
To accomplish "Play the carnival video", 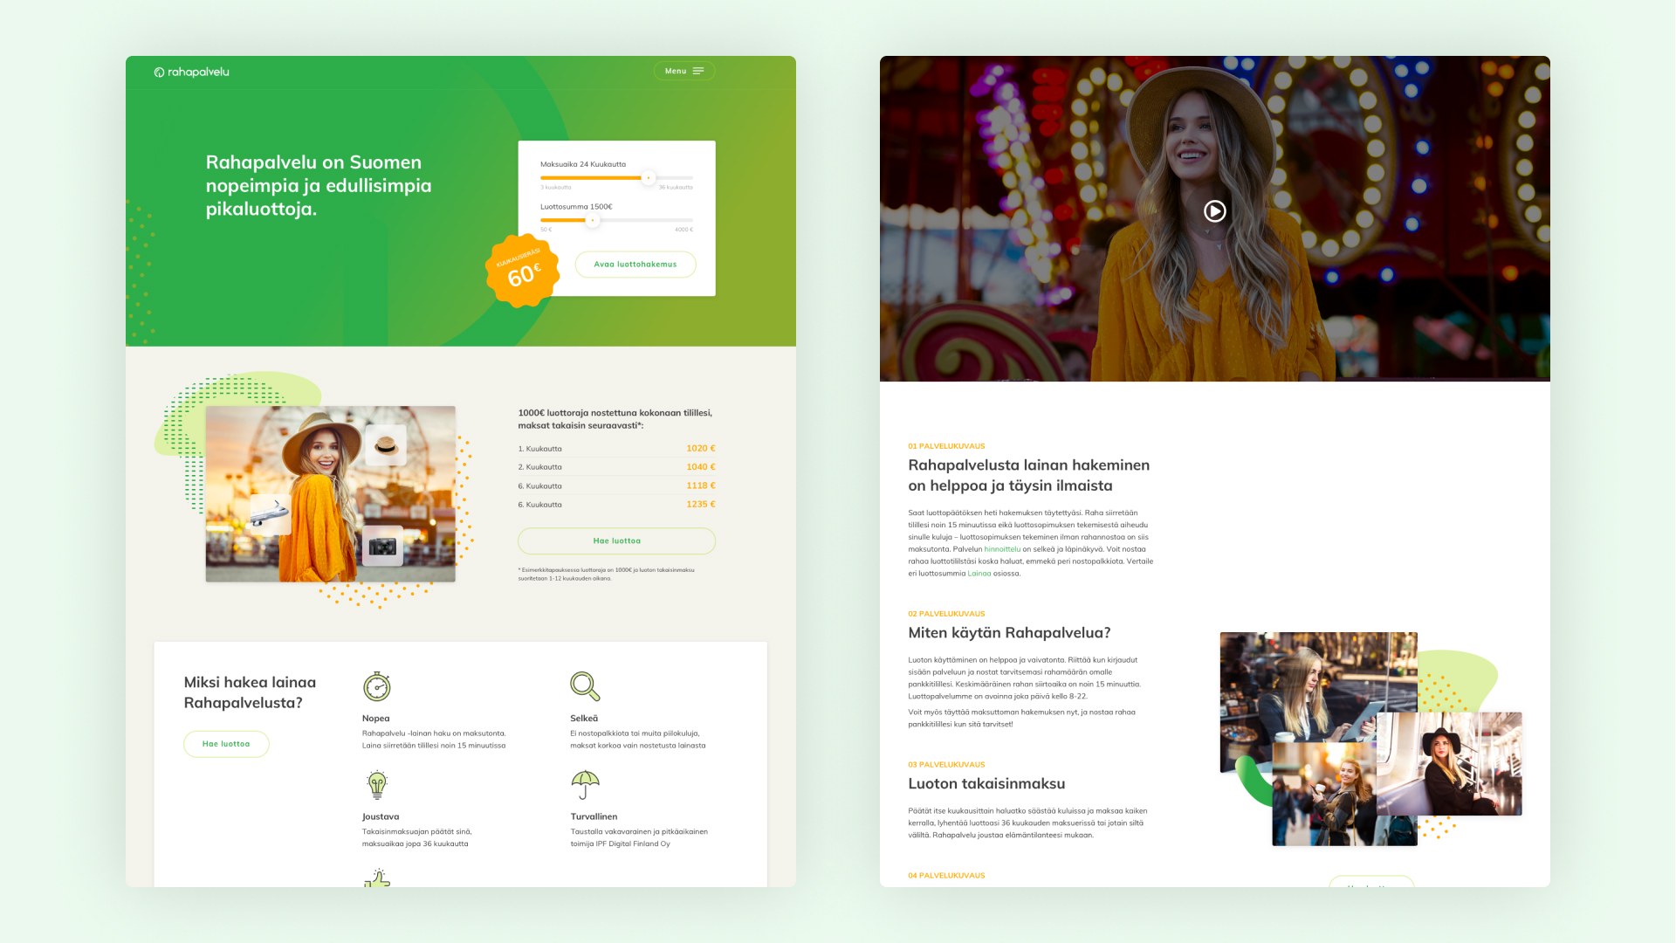I will pos(1214,211).
